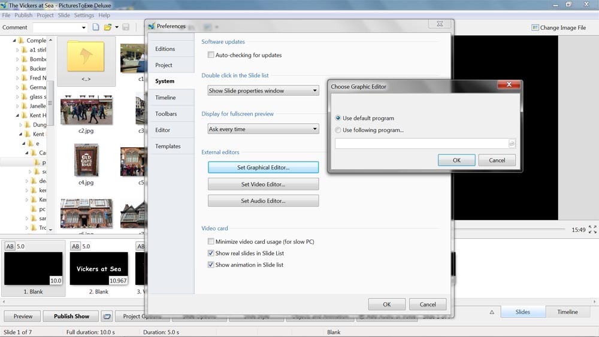Open the Help menu

[x=104, y=16]
